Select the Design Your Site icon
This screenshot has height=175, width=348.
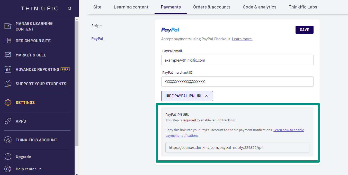8,40
